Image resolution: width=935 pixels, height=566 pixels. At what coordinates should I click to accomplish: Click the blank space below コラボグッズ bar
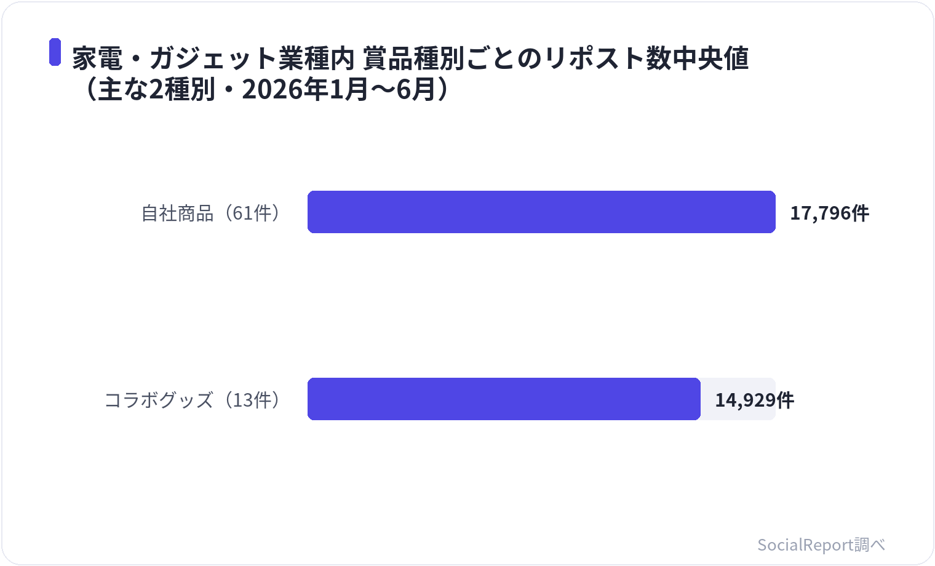coord(541,474)
